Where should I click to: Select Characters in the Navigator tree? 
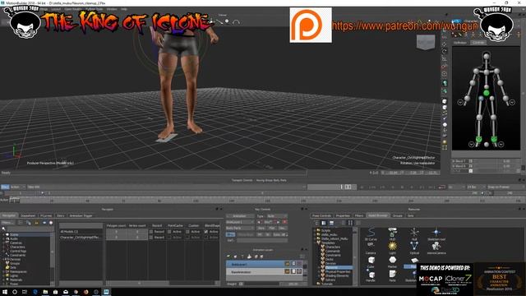(x=17, y=247)
